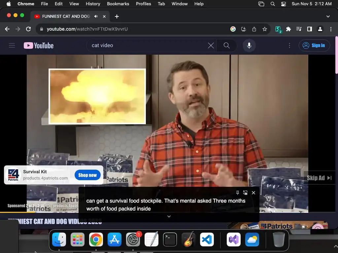The width and height of the screenshot is (338, 253).
Task: Close the live caption overlay
Action: click(253, 192)
